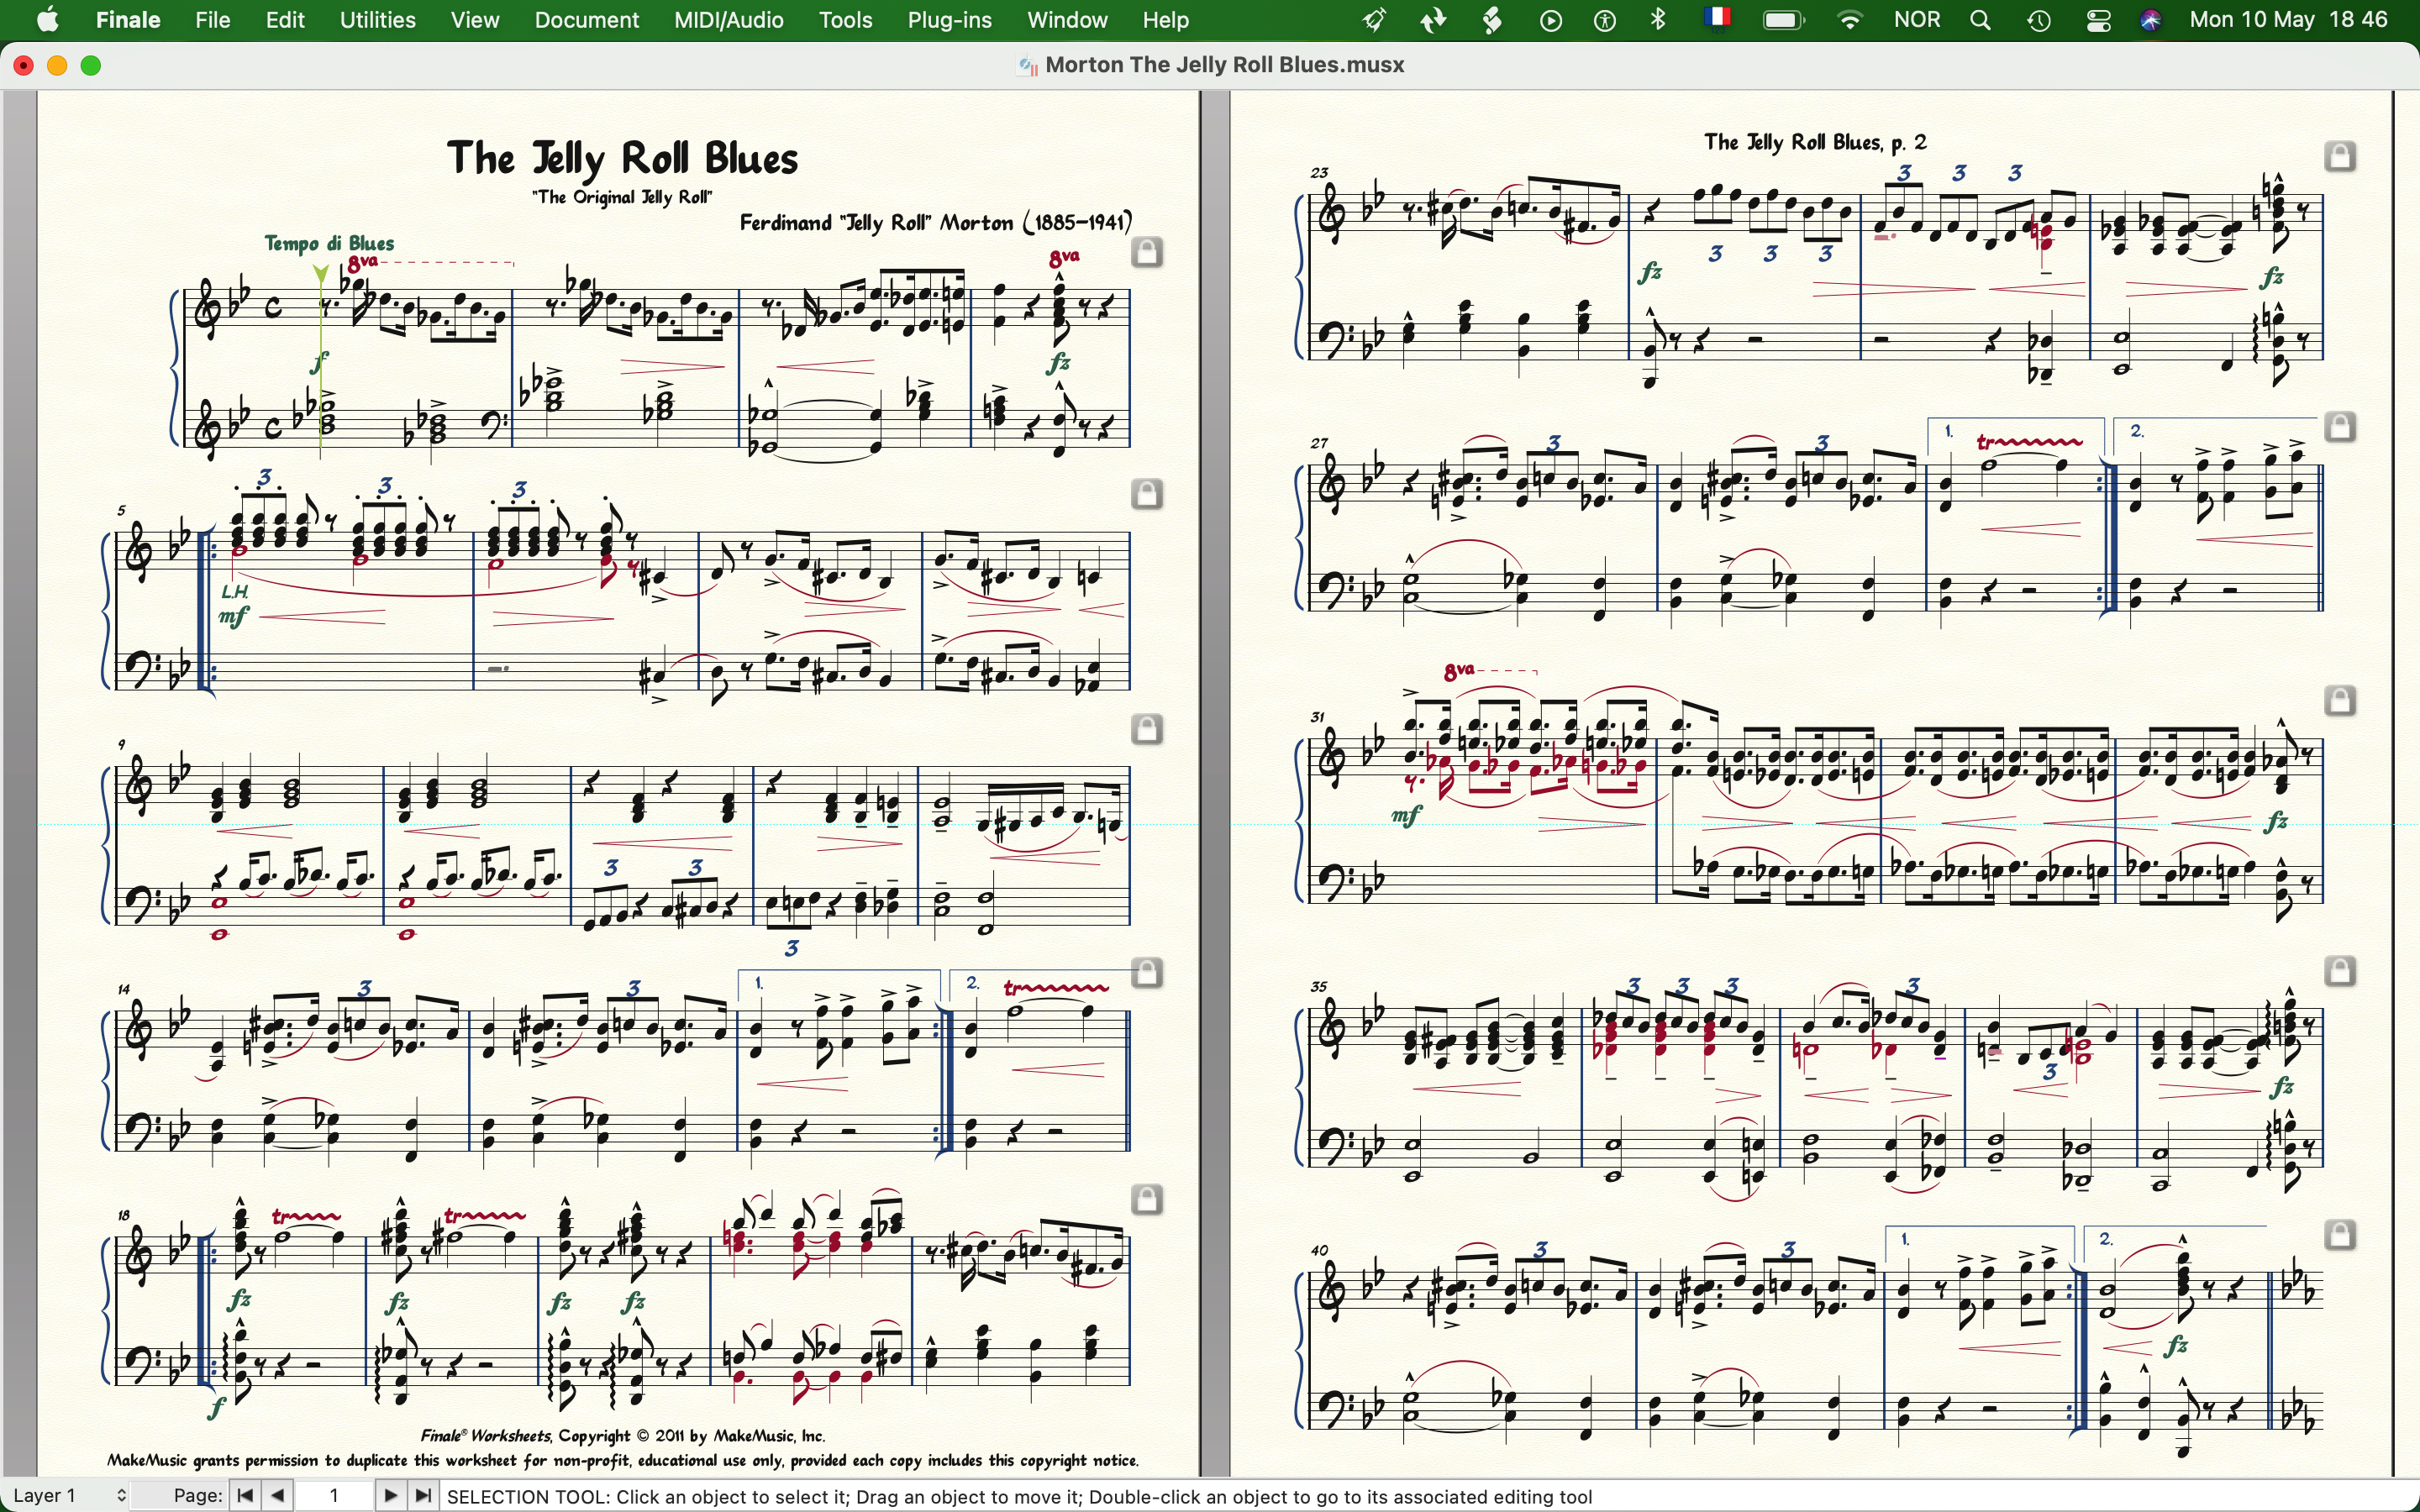Select the composer text 'Ferdinand Jelly Roll Morton'

(x=936, y=222)
